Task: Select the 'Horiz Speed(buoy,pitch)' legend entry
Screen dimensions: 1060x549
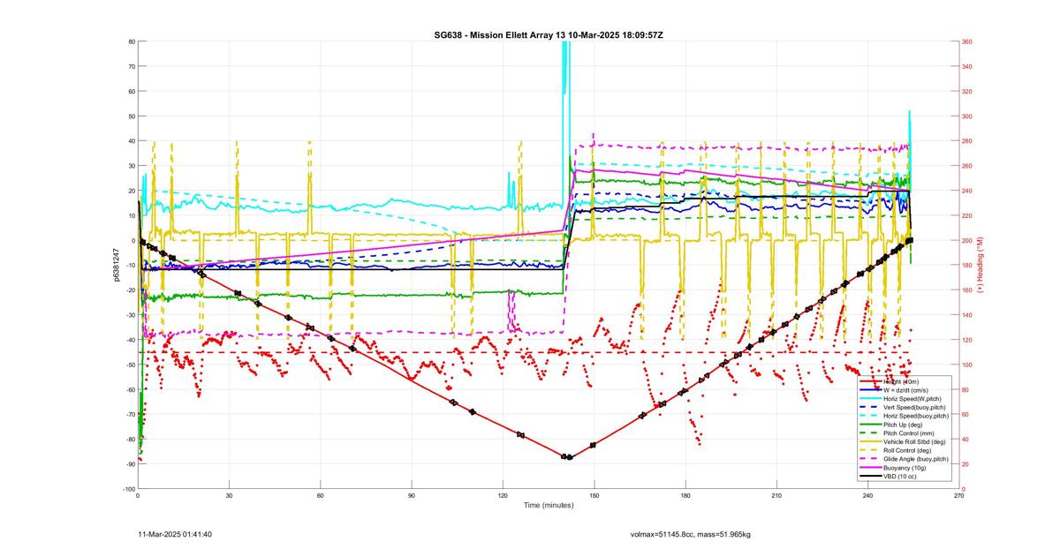Action: 905,416
